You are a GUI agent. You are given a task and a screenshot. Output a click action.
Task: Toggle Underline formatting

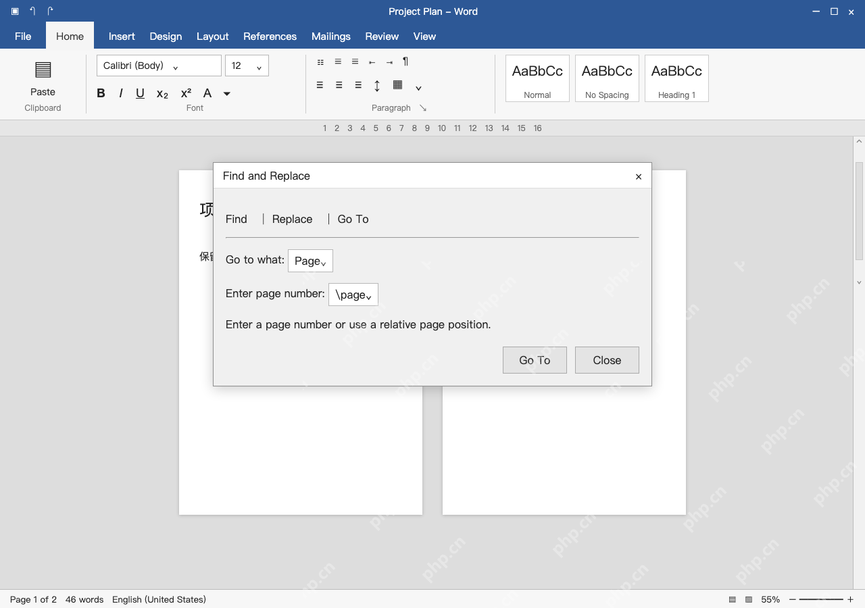(140, 93)
